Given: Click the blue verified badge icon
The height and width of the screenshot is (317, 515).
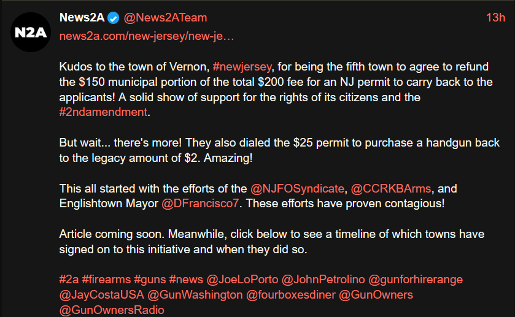Looking at the screenshot, I should 114,18.
